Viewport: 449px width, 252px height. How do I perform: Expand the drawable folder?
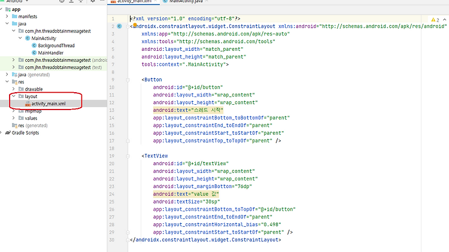13,89
